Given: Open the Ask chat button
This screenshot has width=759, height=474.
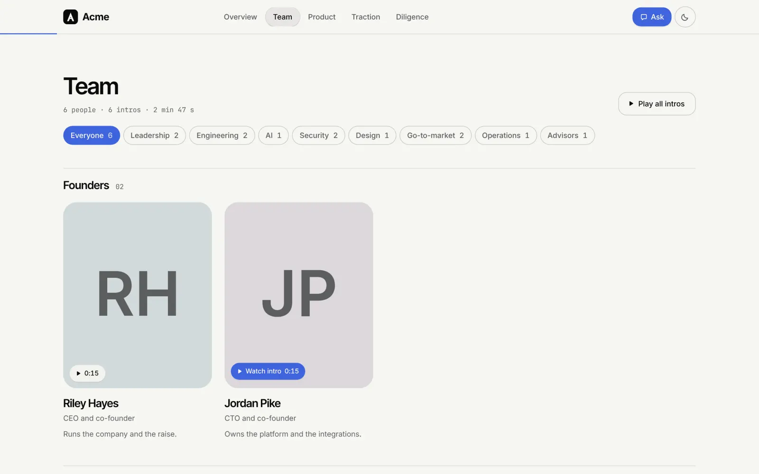Looking at the screenshot, I should pyautogui.click(x=652, y=17).
